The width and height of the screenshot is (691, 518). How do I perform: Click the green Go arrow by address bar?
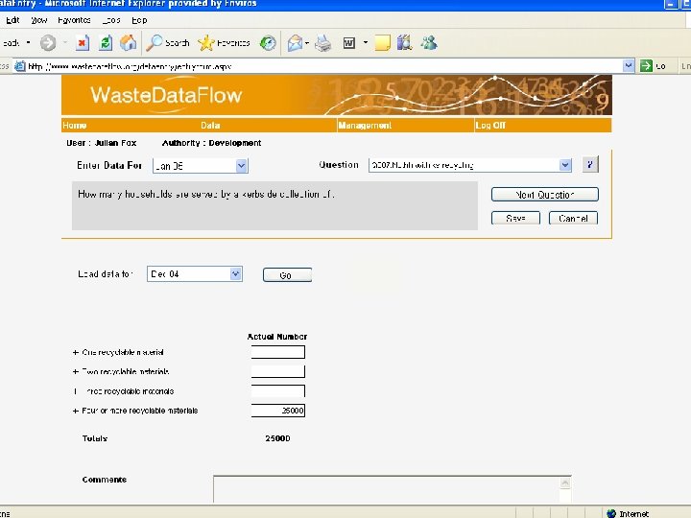click(x=646, y=66)
